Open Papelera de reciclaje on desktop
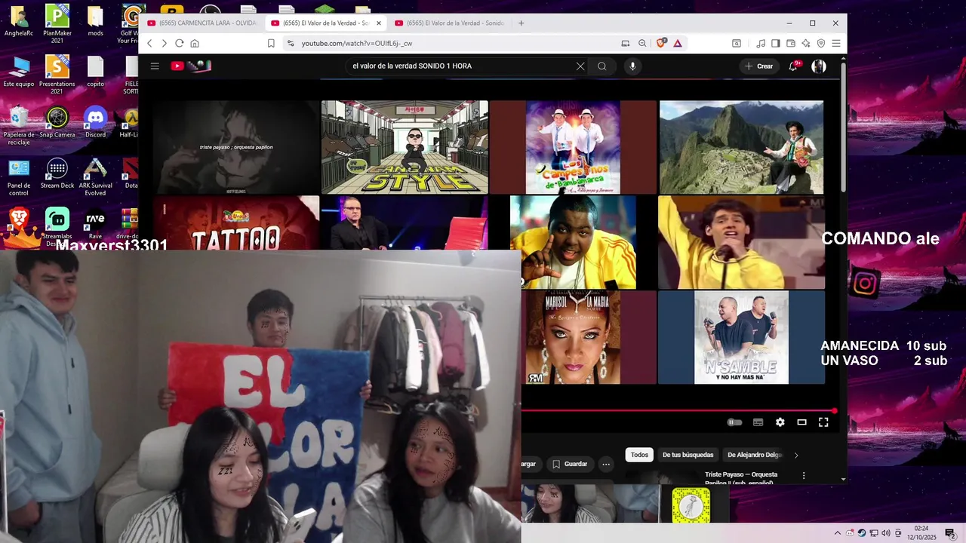This screenshot has width=966, height=543. tap(19, 126)
